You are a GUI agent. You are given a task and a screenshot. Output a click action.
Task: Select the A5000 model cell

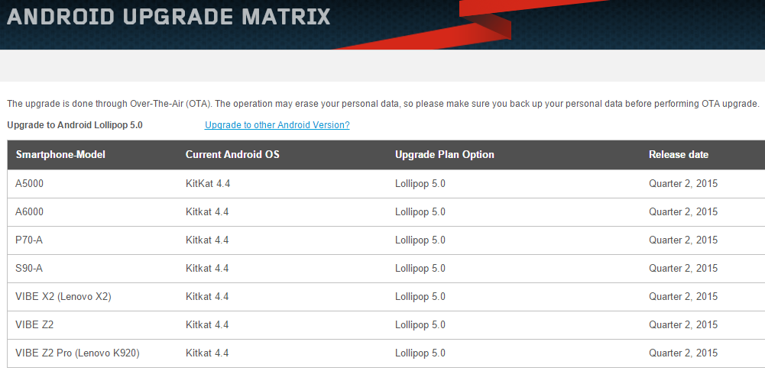point(29,184)
